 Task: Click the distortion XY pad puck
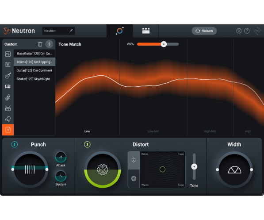point(162,169)
